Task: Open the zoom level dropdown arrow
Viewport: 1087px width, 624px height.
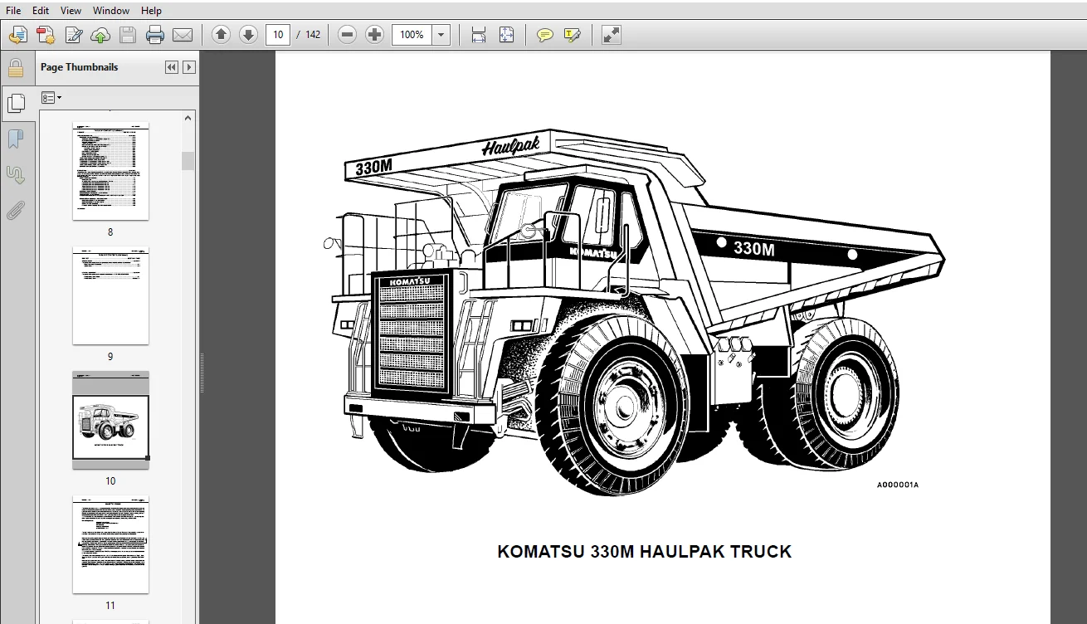Action: [441, 35]
